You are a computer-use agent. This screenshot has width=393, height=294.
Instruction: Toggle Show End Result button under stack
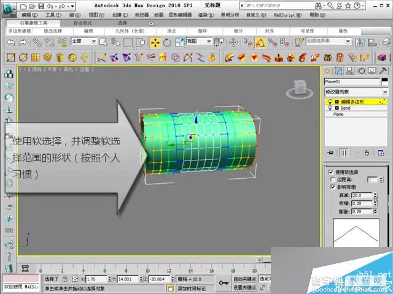tap(344, 153)
